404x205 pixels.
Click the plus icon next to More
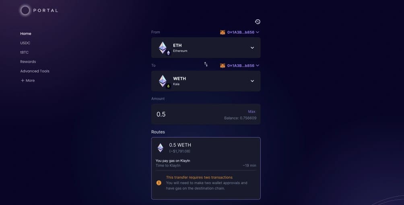click(23, 80)
